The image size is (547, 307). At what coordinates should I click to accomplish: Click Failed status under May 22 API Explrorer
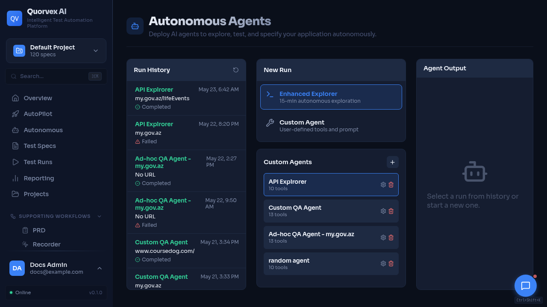[146, 142]
